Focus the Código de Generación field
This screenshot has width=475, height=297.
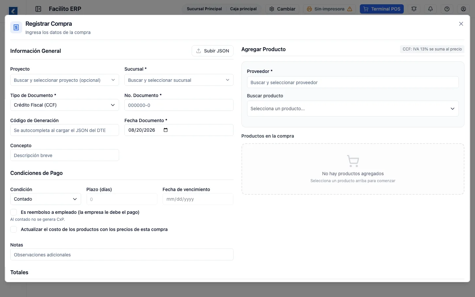(x=65, y=130)
